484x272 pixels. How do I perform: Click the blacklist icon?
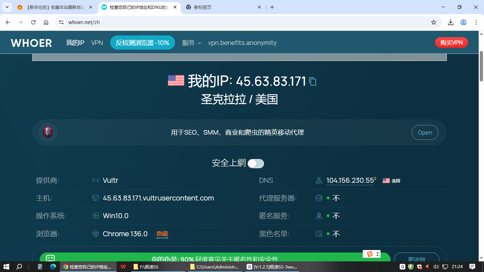click(319, 234)
